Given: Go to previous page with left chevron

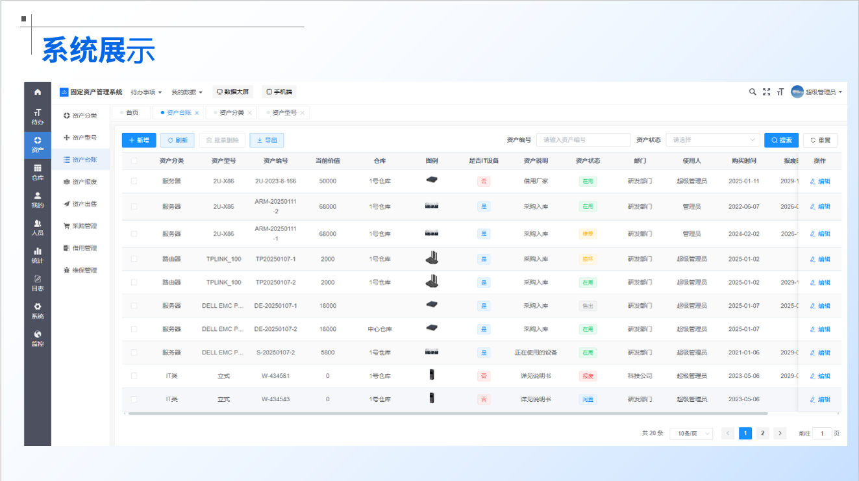Looking at the screenshot, I should tap(728, 434).
